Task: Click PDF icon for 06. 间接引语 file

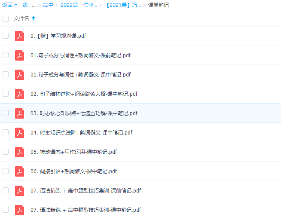Action: [19, 171]
